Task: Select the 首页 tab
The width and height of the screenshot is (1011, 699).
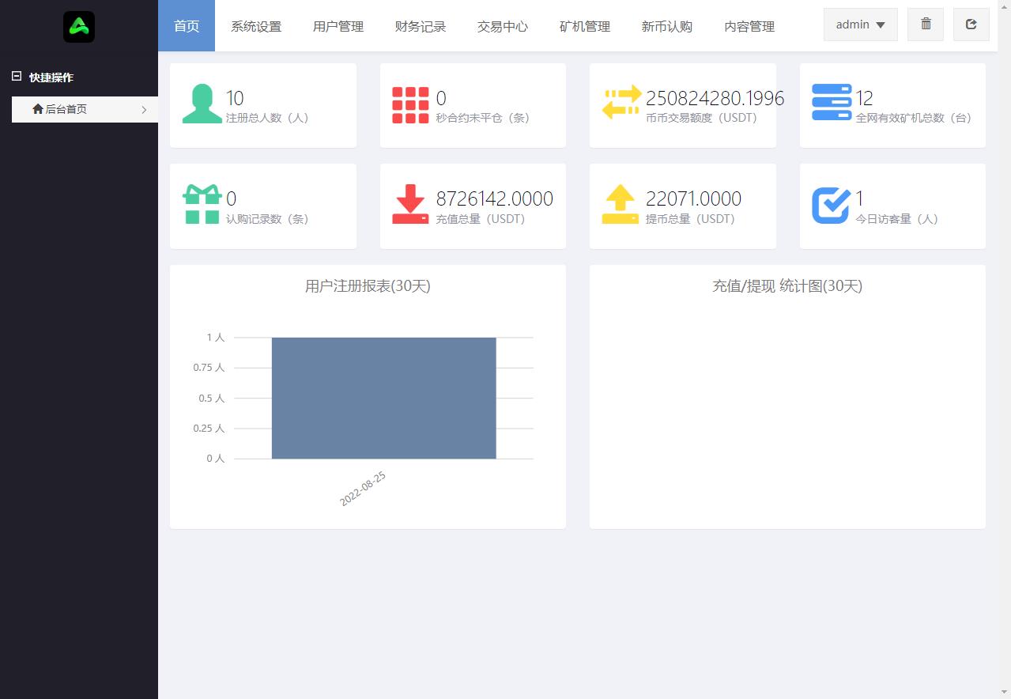Action: (187, 26)
